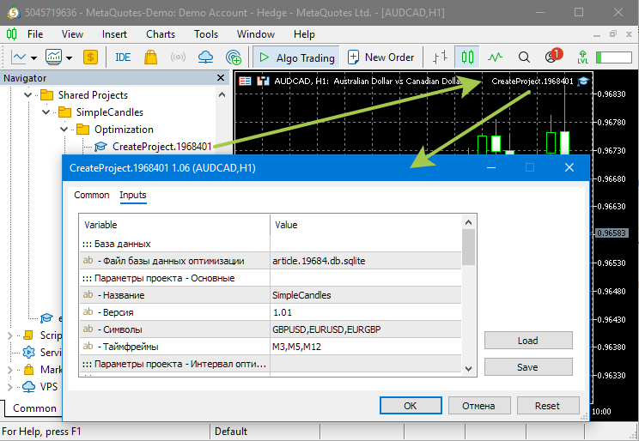
Task: Edit the Версия value 1.01
Action: point(366,312)
